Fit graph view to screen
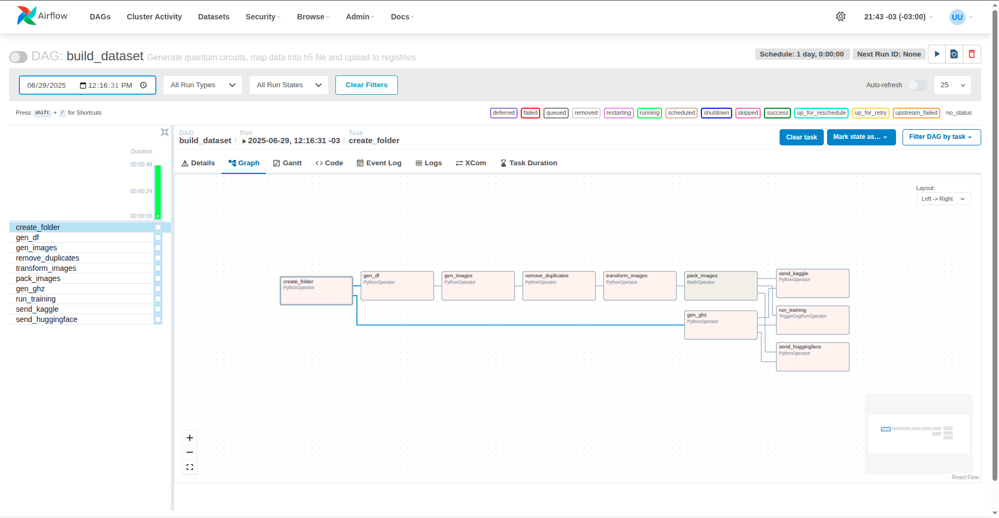This screenshot has width=999, height=518. [190, 467]
